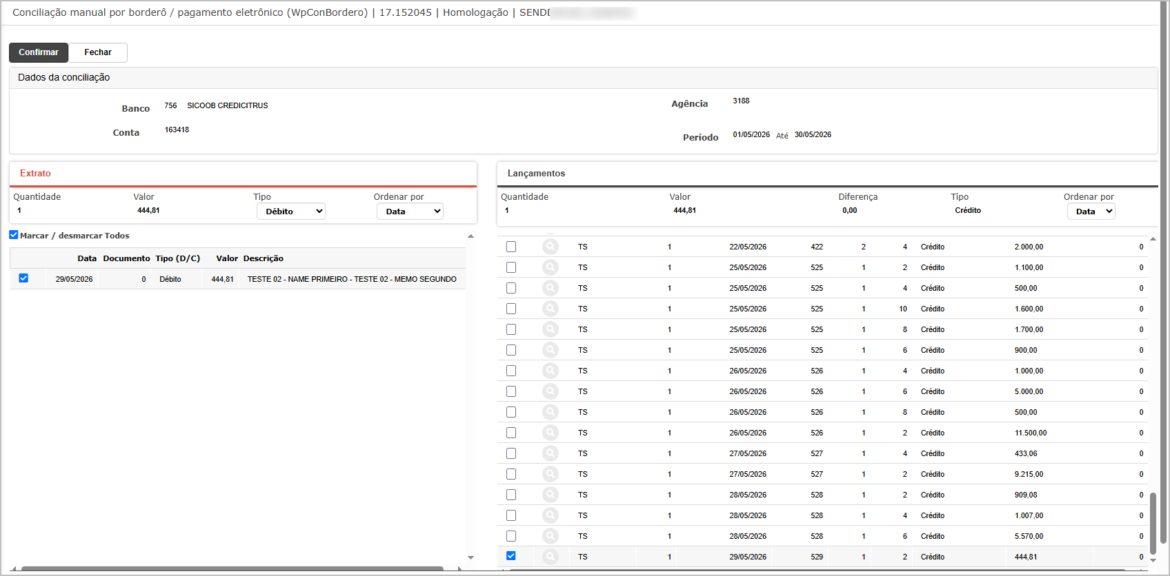Click the Descrição column header
This screenshot has height=576, width=1170.
(263, 258)
